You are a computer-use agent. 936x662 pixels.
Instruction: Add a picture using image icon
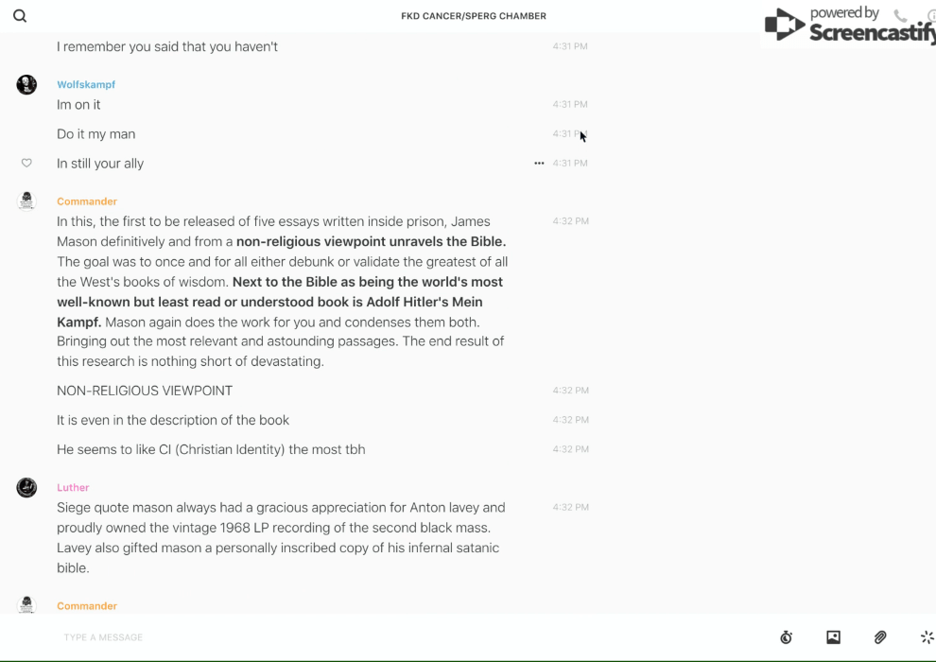click(x=833, y=637)
